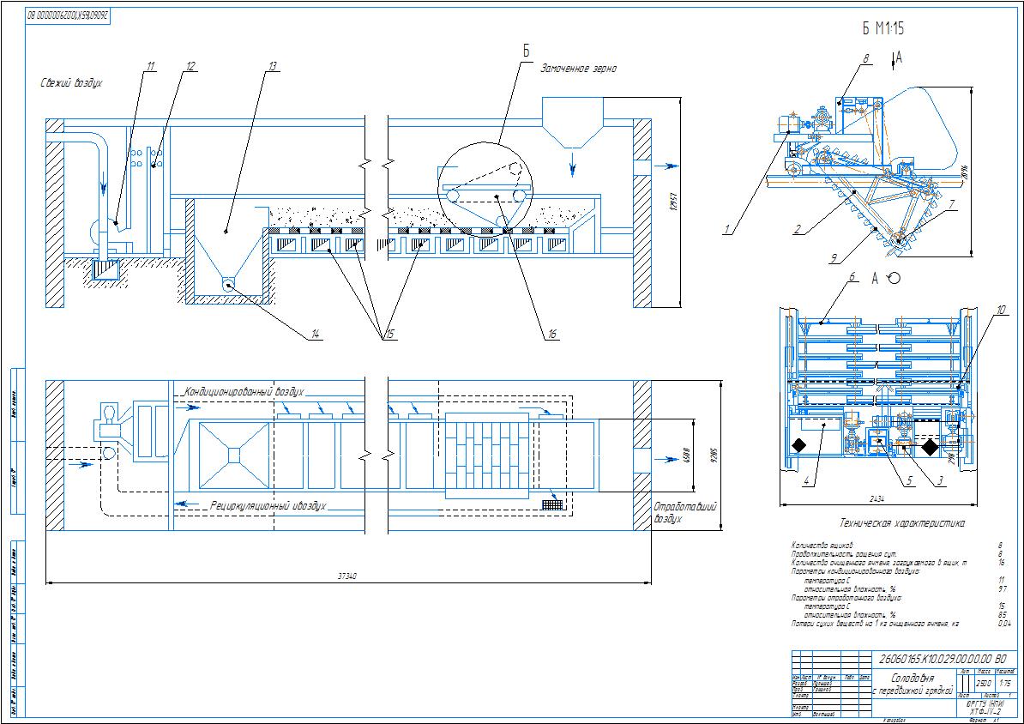Viewport: 1024px width, 724px height.
Task: Select position callout number 10
Action: tap(1001, 311)
